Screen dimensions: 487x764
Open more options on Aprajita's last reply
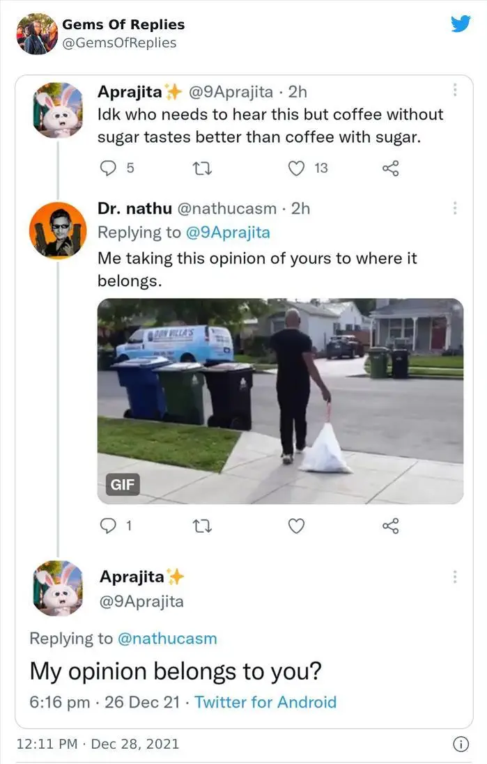[455, 577]
